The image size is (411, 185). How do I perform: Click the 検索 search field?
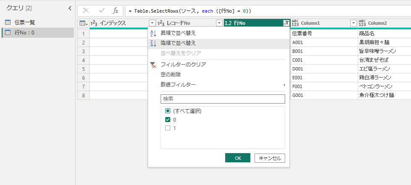(222, 99)
